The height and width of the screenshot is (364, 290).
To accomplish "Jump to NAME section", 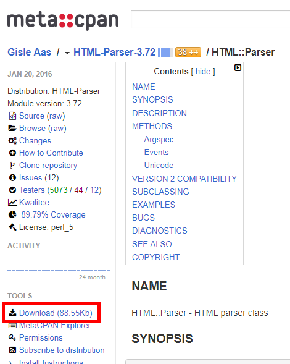I will click(x=144, y=87).
